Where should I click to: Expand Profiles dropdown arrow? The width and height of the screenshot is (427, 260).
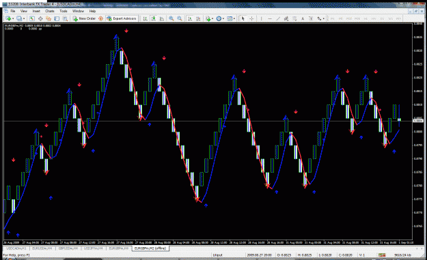point(24,18)
